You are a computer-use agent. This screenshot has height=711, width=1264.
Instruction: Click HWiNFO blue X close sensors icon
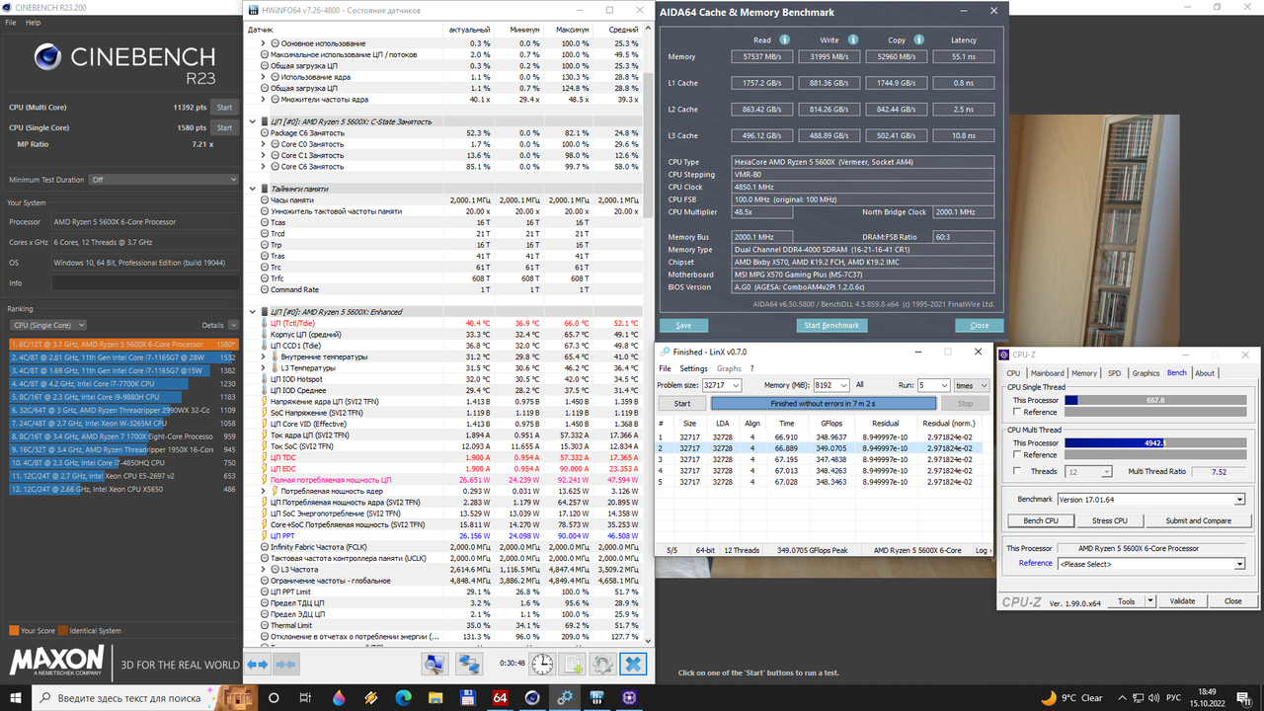tap(633, 665)
